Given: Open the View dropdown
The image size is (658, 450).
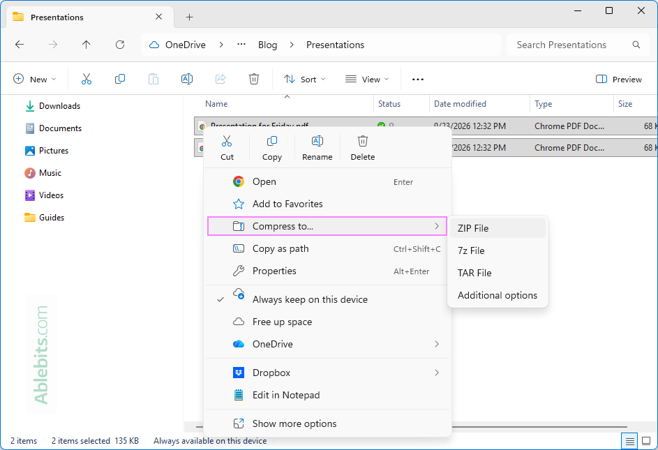Looking at the screenshot, I should click(367, 79).
